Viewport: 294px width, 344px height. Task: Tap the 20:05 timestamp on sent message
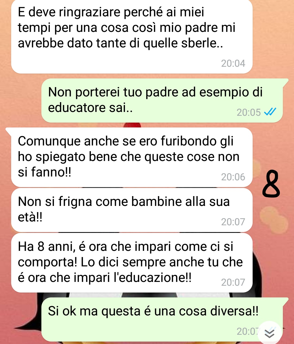click(x=249, y=112)
